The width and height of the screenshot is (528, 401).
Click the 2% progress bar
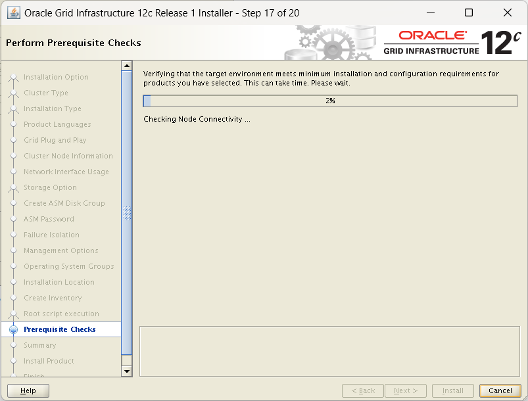(330, 101)
